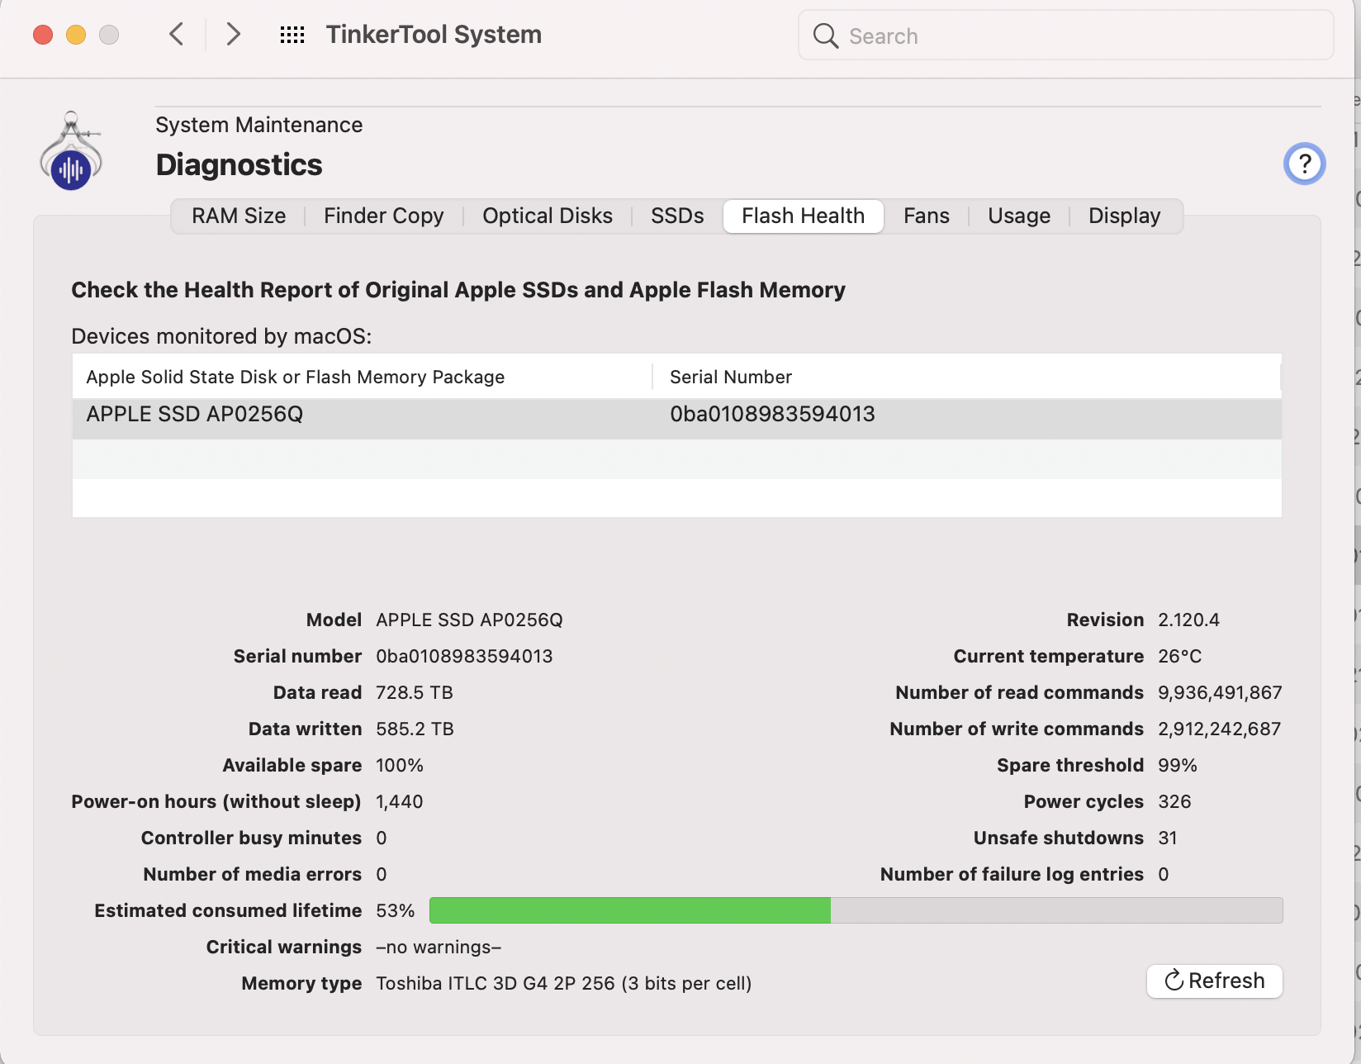Switch to the RAM Size tab

(x=239, y=216)
